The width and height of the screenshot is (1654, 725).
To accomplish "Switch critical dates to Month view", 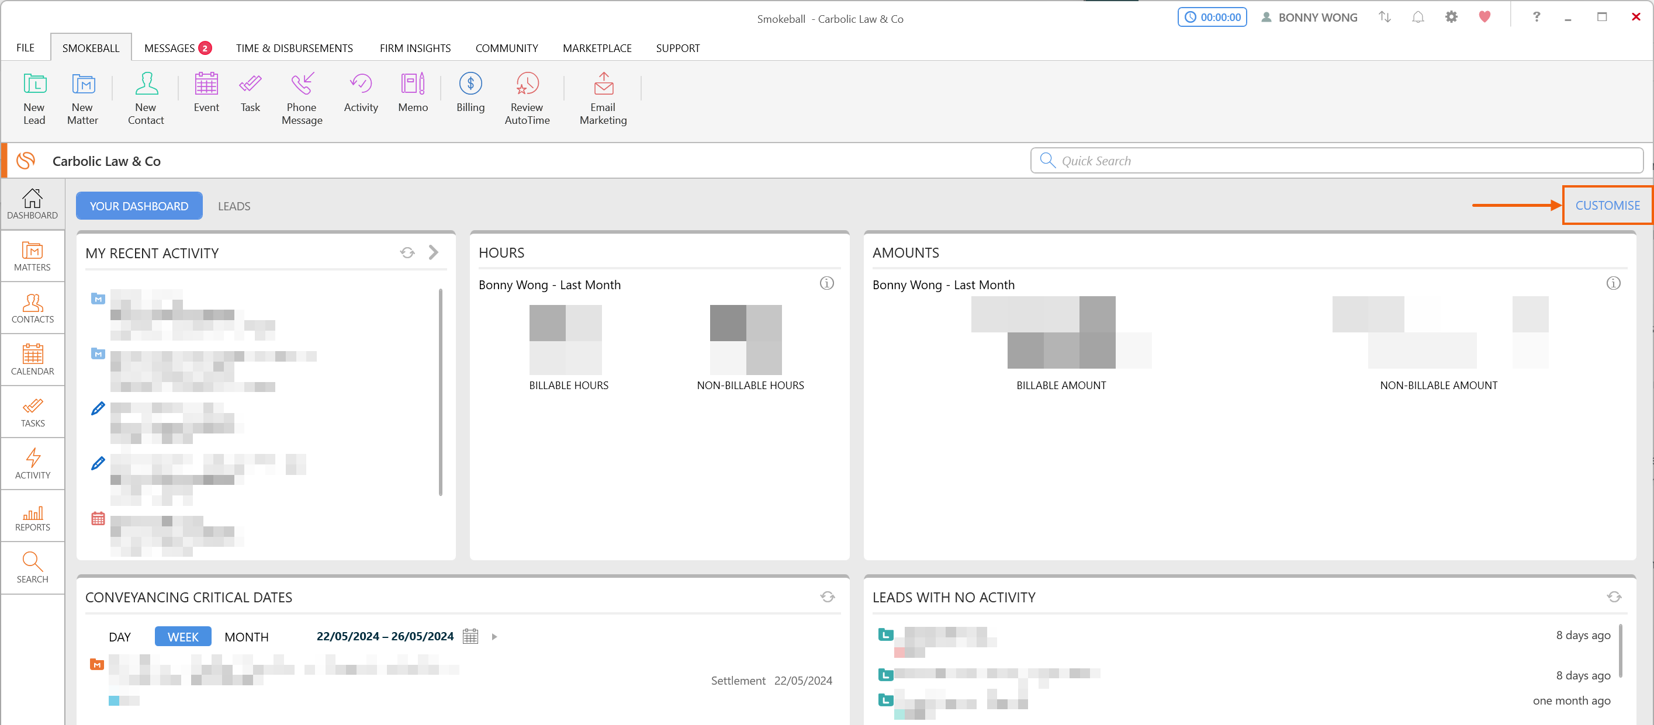I will pyautogui.click(x=247, y=637).
